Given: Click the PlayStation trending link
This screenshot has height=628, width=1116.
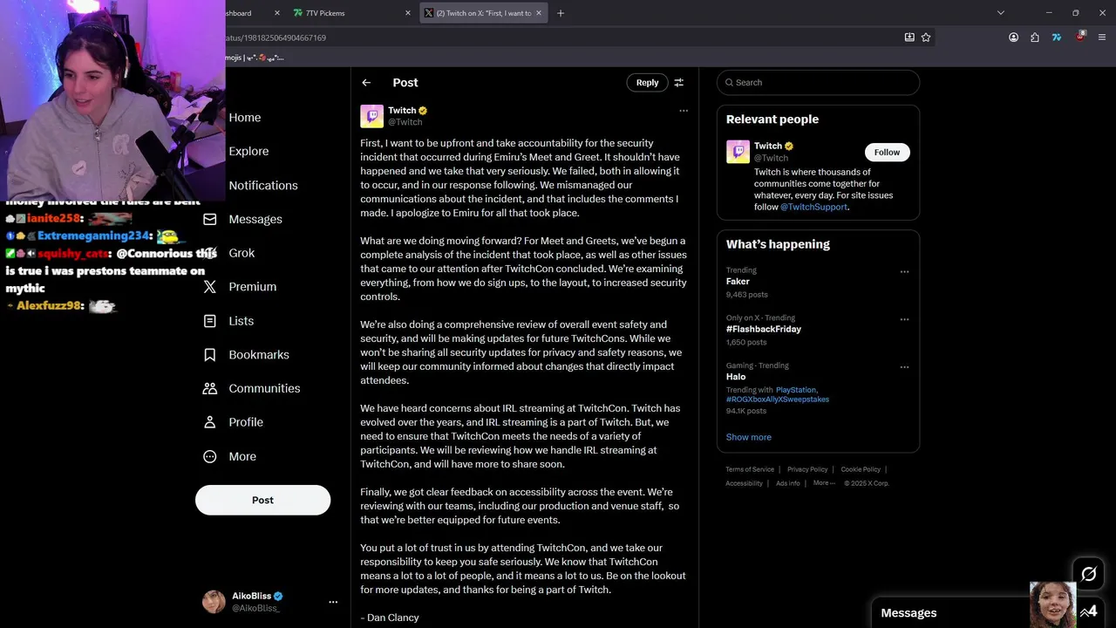Looking at the screenshot, I should pyautogui.click(x=796, y=390).
